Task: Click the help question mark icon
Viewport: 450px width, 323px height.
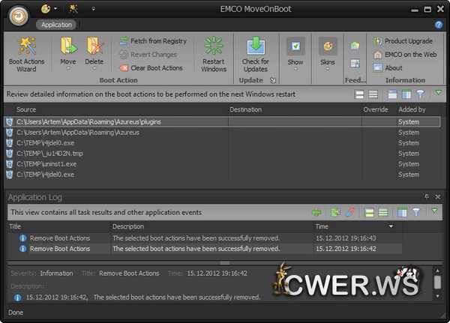Action: click(x=438, y=24)
